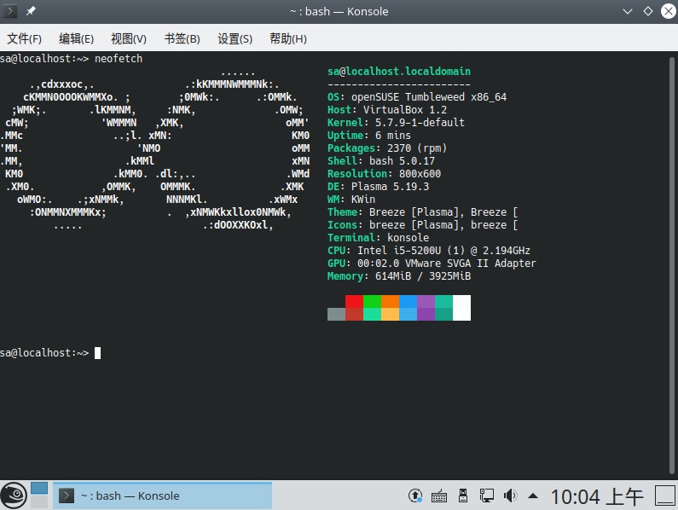
Task: Click the Resolution: 800x600 line
Action: pyautogui.click(x=384, y=174)
